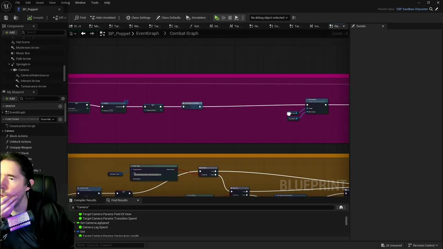Image resolution: width=443 pixels, height=249 pixels.
Task: Select the Music Box component
Action: (23, 53)
